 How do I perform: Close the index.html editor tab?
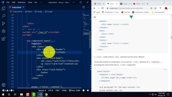coord(23,7)
